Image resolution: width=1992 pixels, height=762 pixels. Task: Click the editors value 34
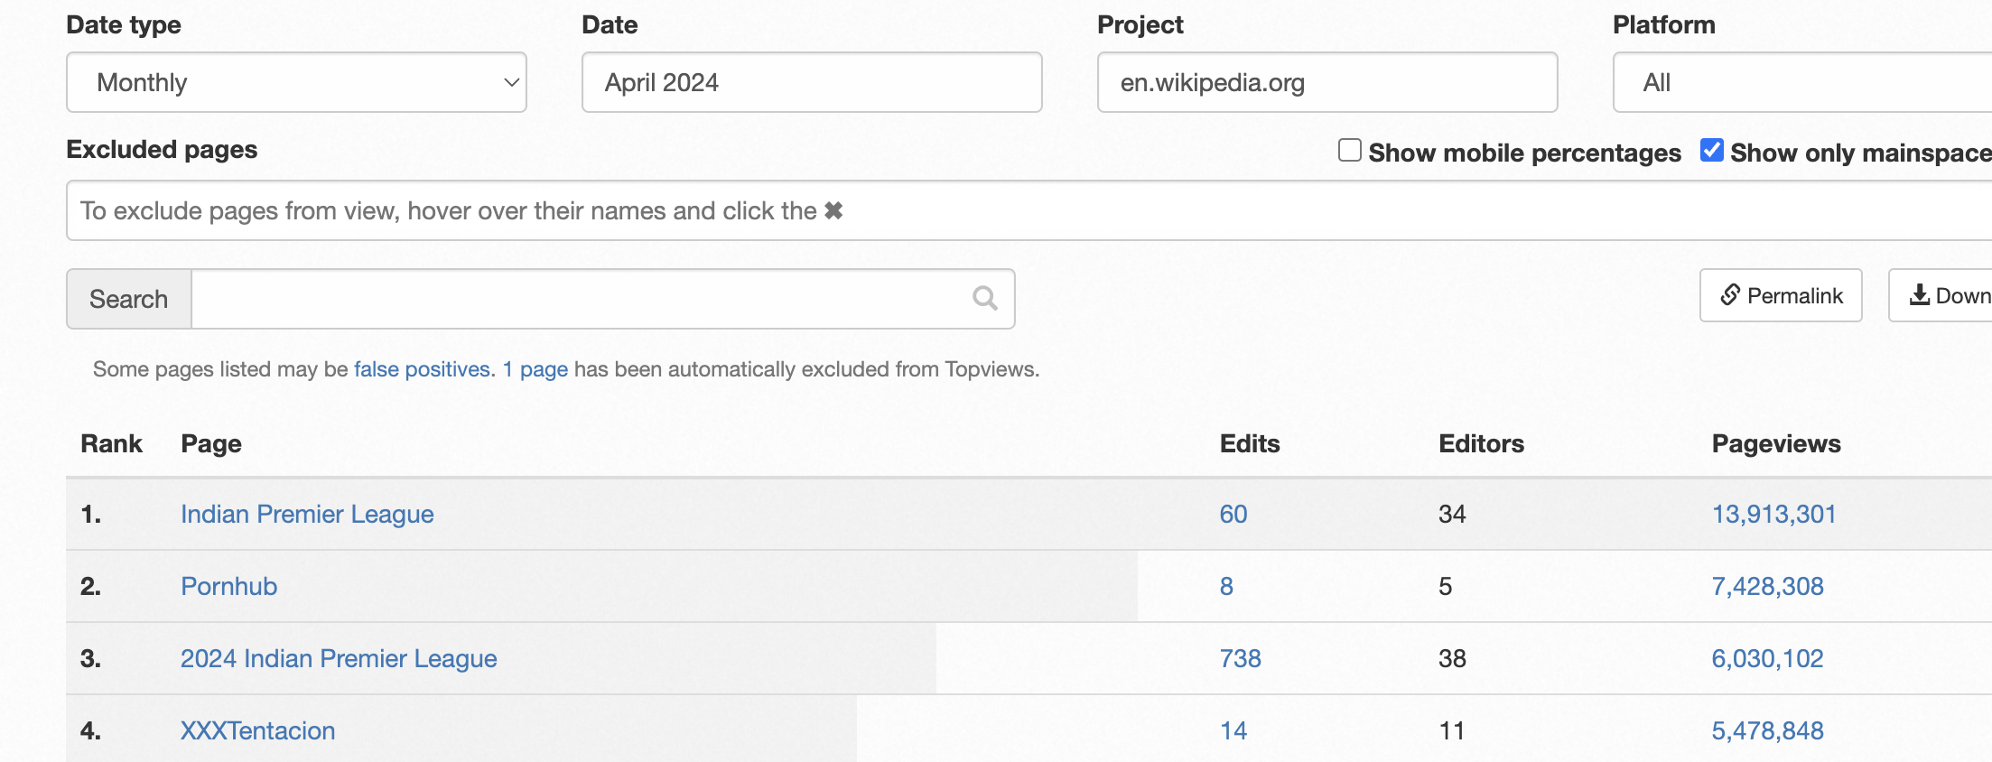click(1452, 514)
